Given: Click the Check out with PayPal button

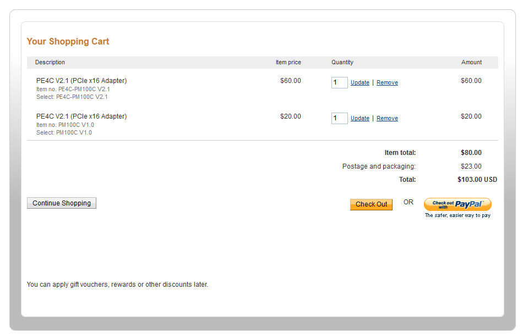Looking at the screenshot, I should [457, 204].
